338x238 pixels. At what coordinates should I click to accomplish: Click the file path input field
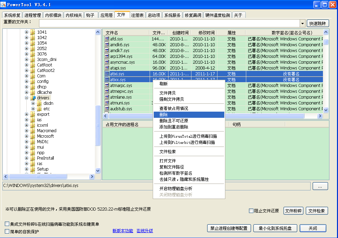pos(157,186)
